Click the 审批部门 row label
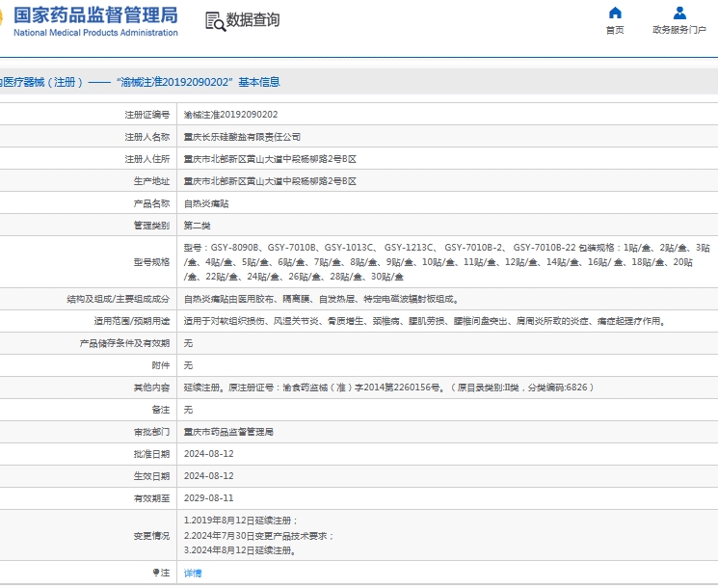The width and height of the screenshot is (718, 588). (x=151, y=432)
